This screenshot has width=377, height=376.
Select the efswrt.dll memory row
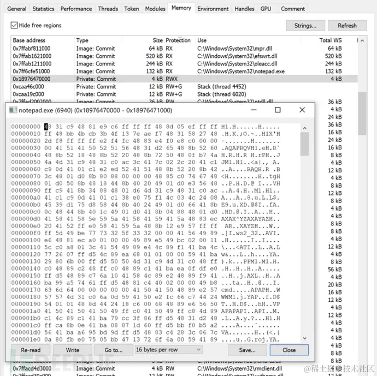[184, 56]
